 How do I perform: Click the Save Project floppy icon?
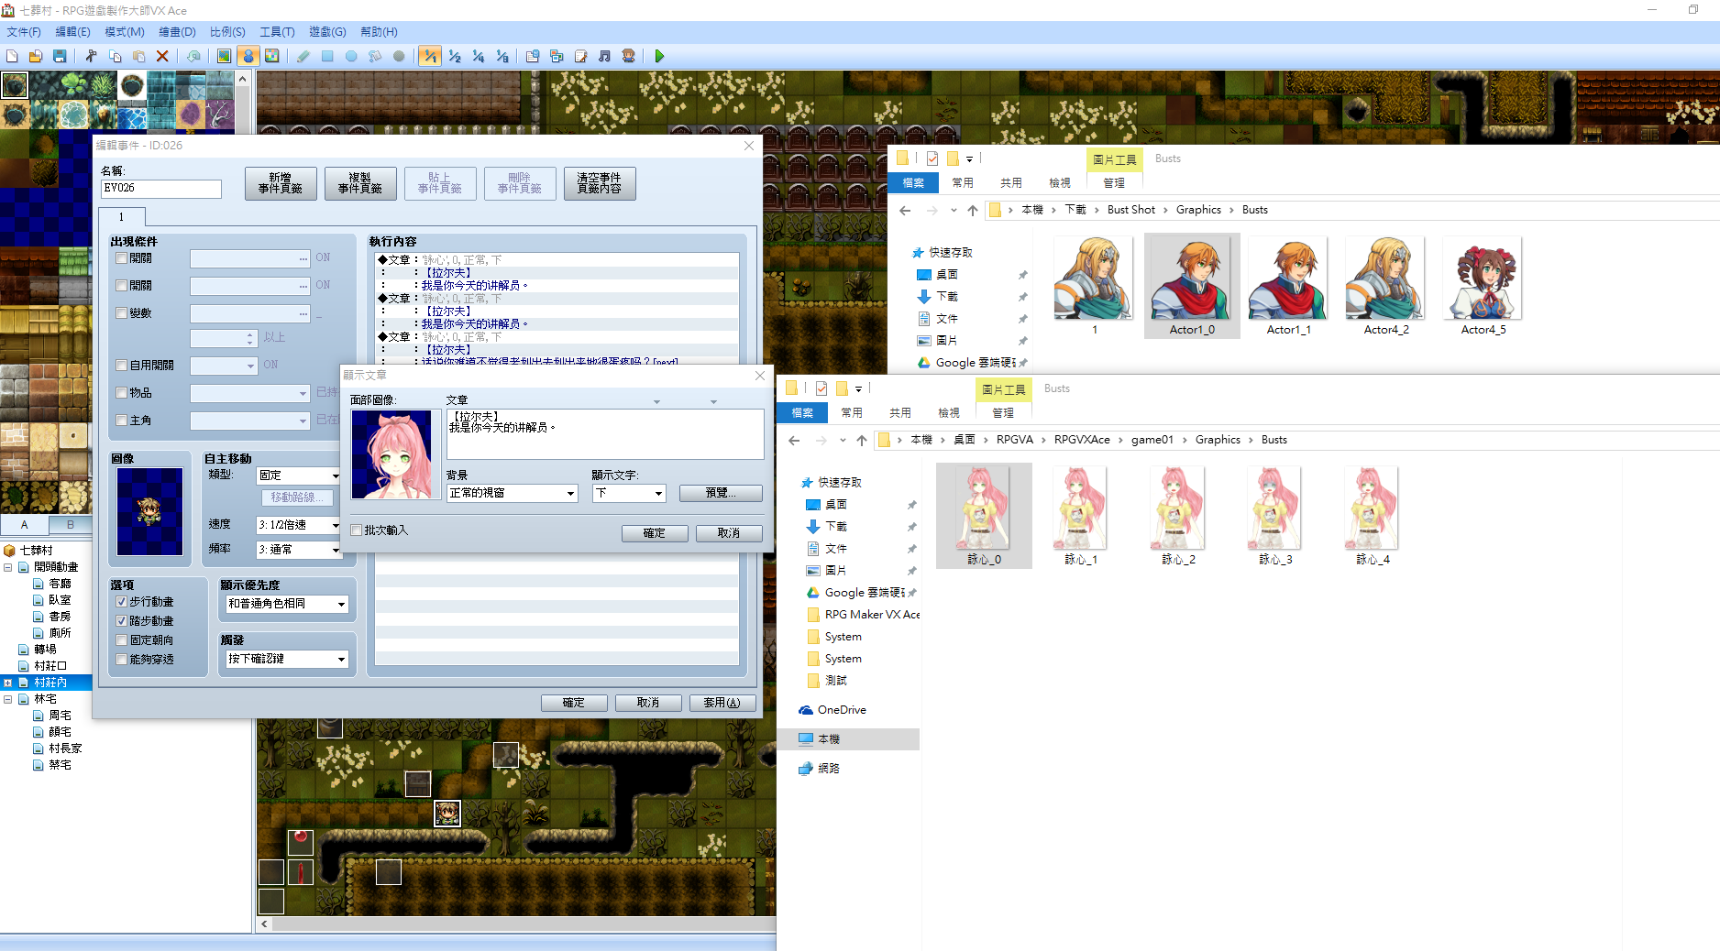pos(60,56)
